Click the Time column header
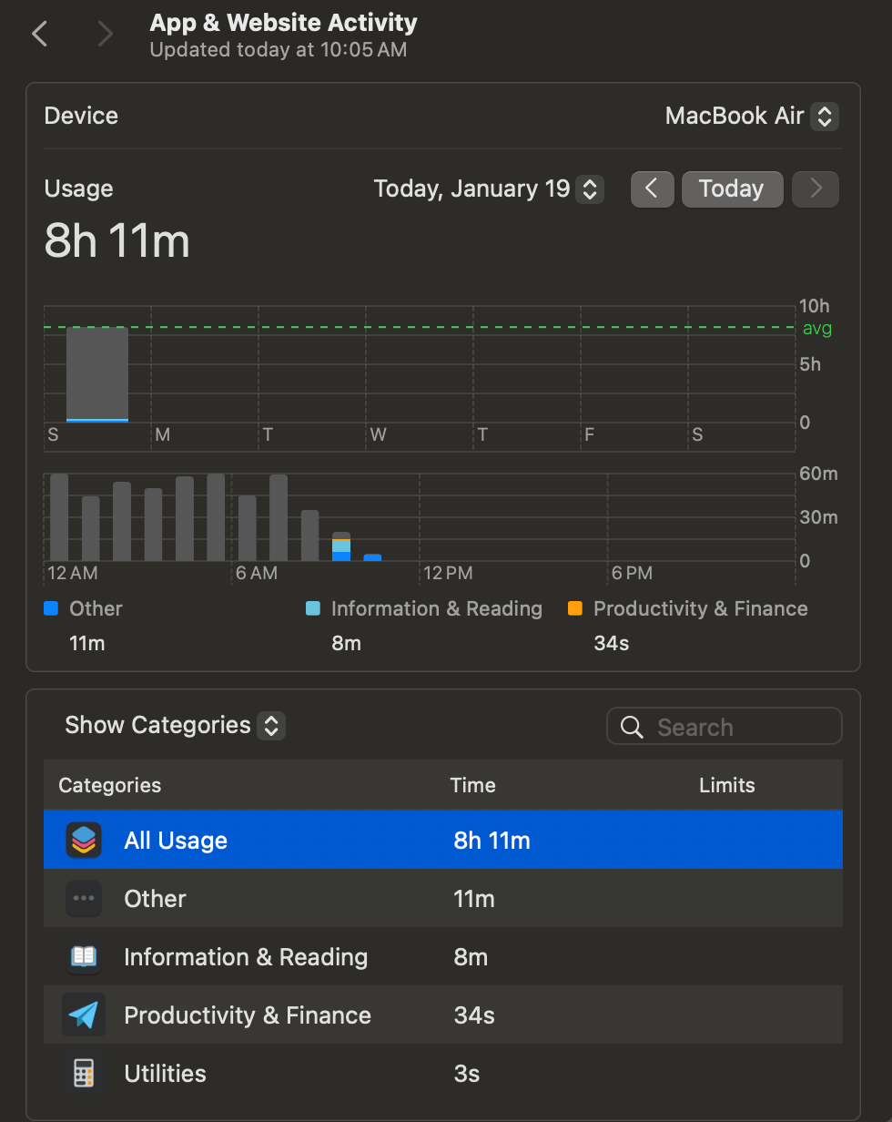This screenshot has width=892, height=1122. 473,785
